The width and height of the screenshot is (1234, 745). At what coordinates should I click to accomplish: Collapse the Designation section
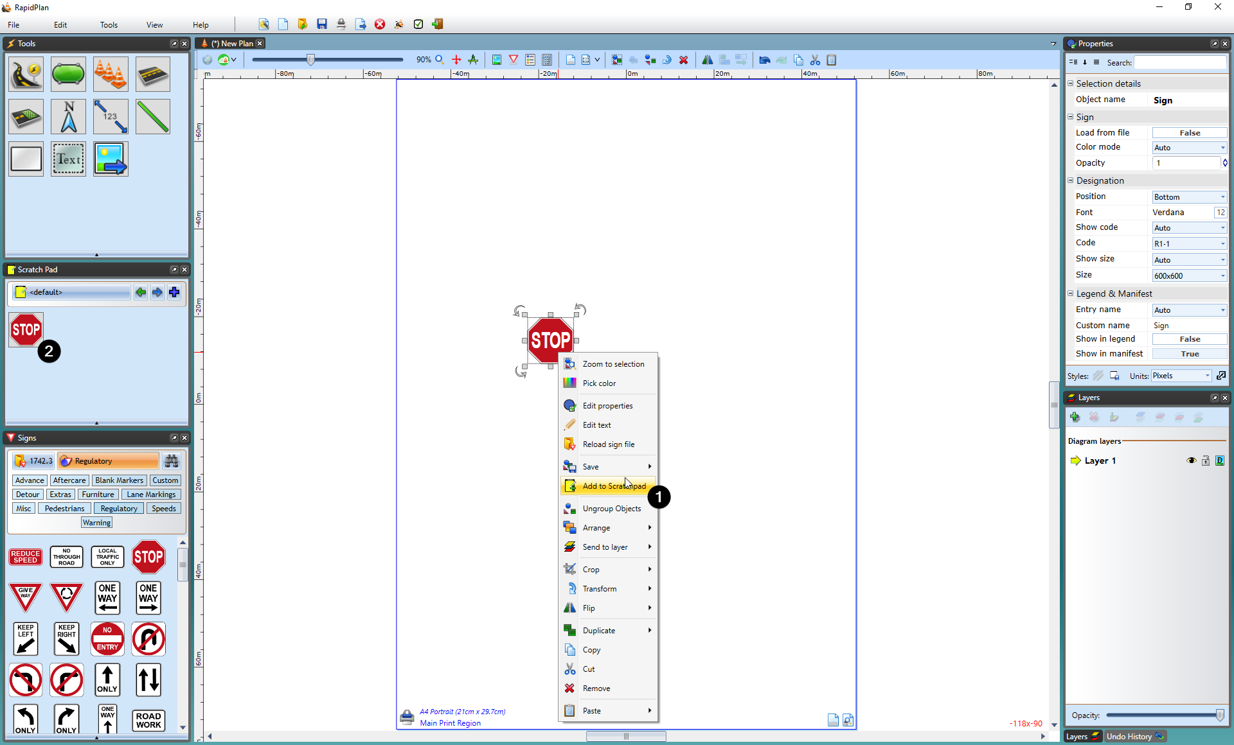(x=1071, y=180)
